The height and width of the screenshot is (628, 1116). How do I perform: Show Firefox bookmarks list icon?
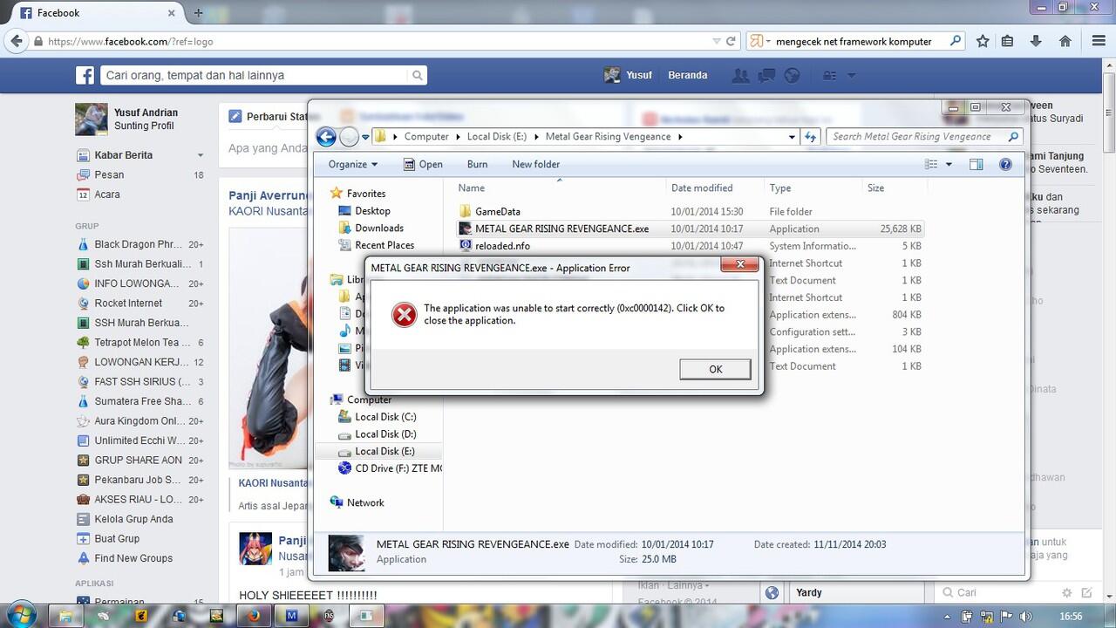click(x=1008, y=41)
